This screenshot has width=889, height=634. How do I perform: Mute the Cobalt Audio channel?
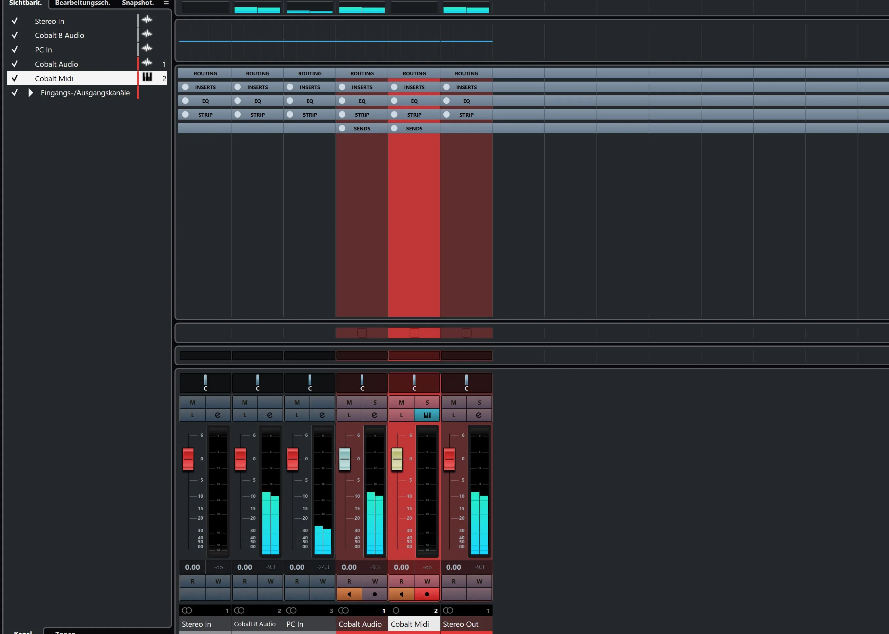click(349, 402)
